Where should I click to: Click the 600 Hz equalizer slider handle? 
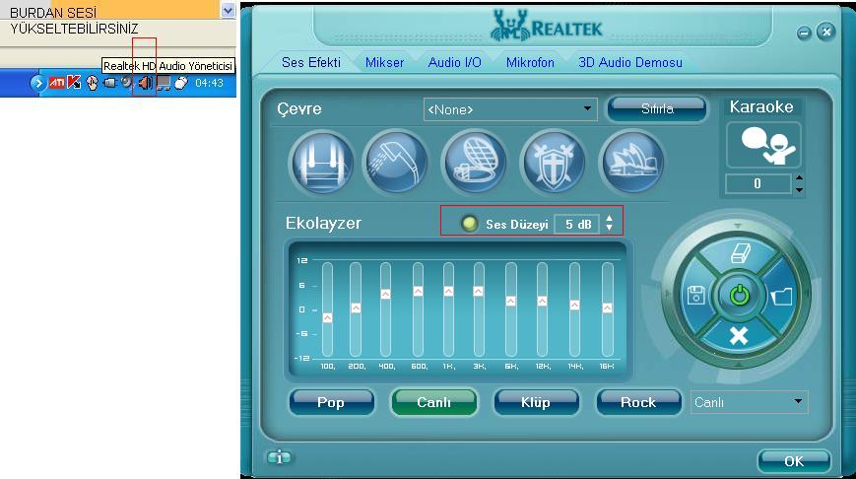tap(418, 291)
